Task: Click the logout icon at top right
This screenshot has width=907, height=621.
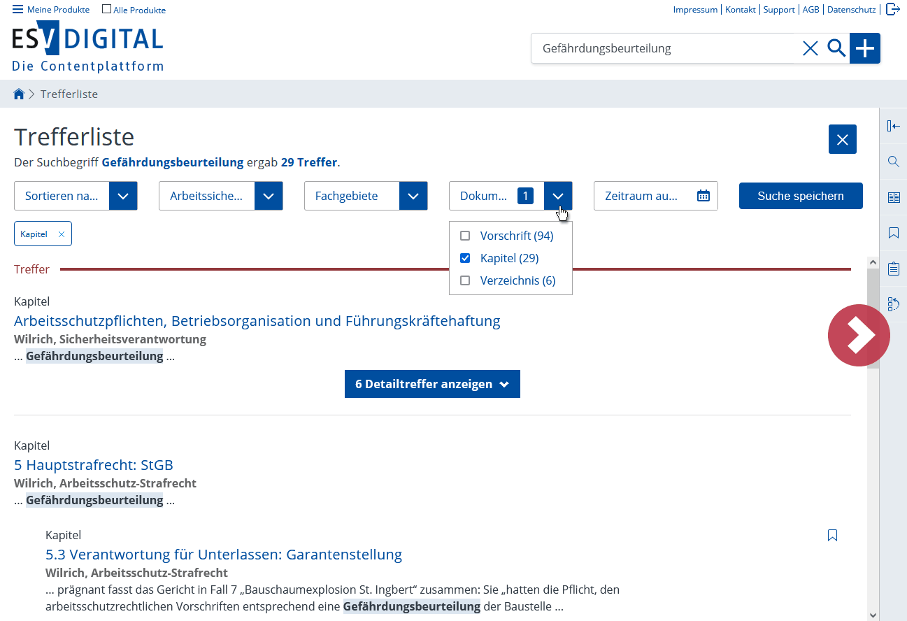Action: click(892, 9)
